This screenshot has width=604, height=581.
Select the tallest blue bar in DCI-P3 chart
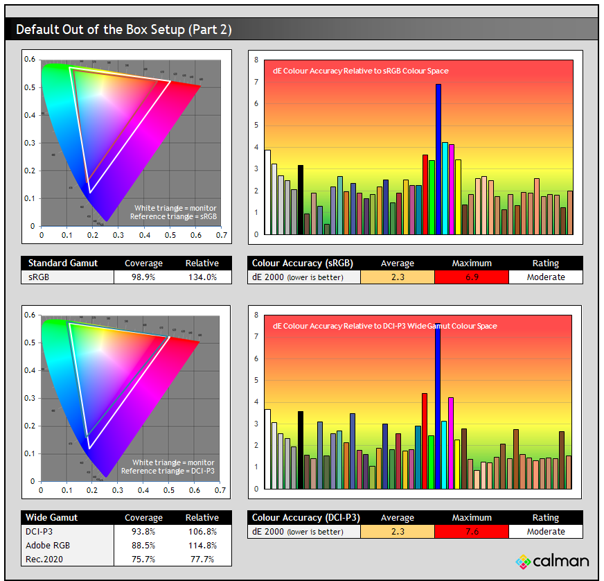point(438,409)
